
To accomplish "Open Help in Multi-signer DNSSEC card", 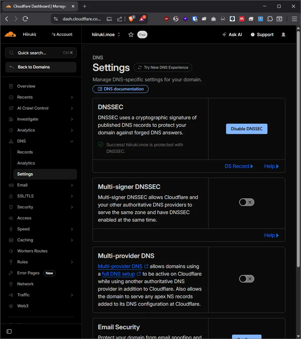I will pos(272,235).
